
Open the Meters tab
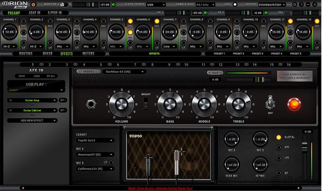point(88,54)
